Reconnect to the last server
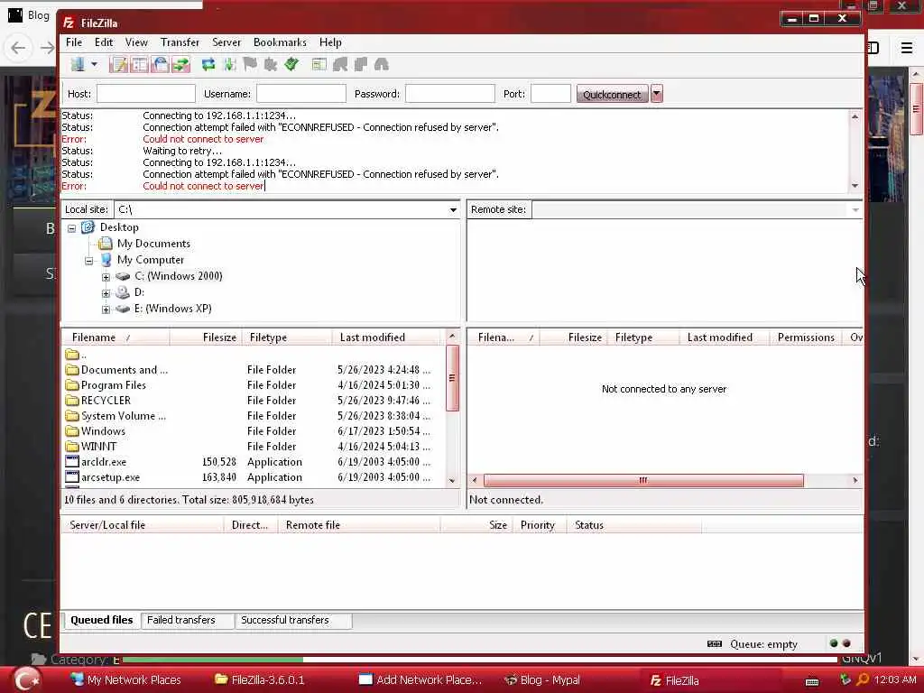This screenshot has width=924, height=693. pos(291,64)
